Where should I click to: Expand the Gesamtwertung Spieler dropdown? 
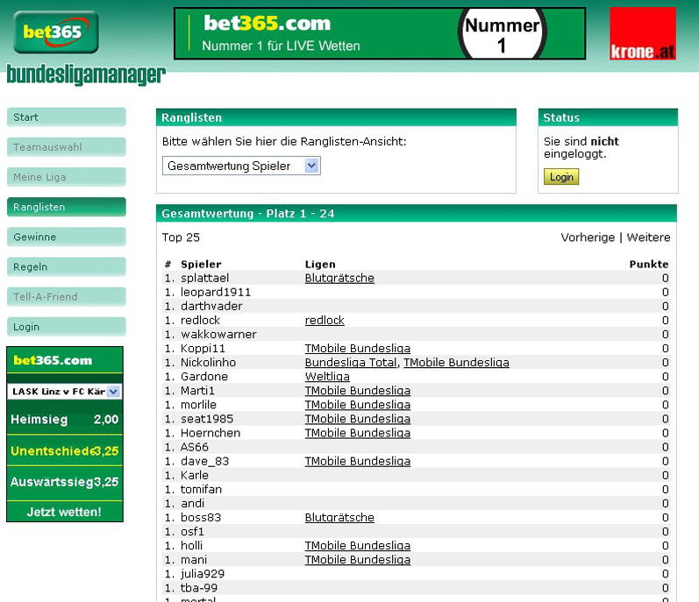(241, 166)
